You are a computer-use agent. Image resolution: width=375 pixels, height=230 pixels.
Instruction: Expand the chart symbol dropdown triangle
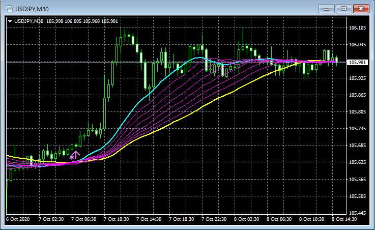pos(10,21)
